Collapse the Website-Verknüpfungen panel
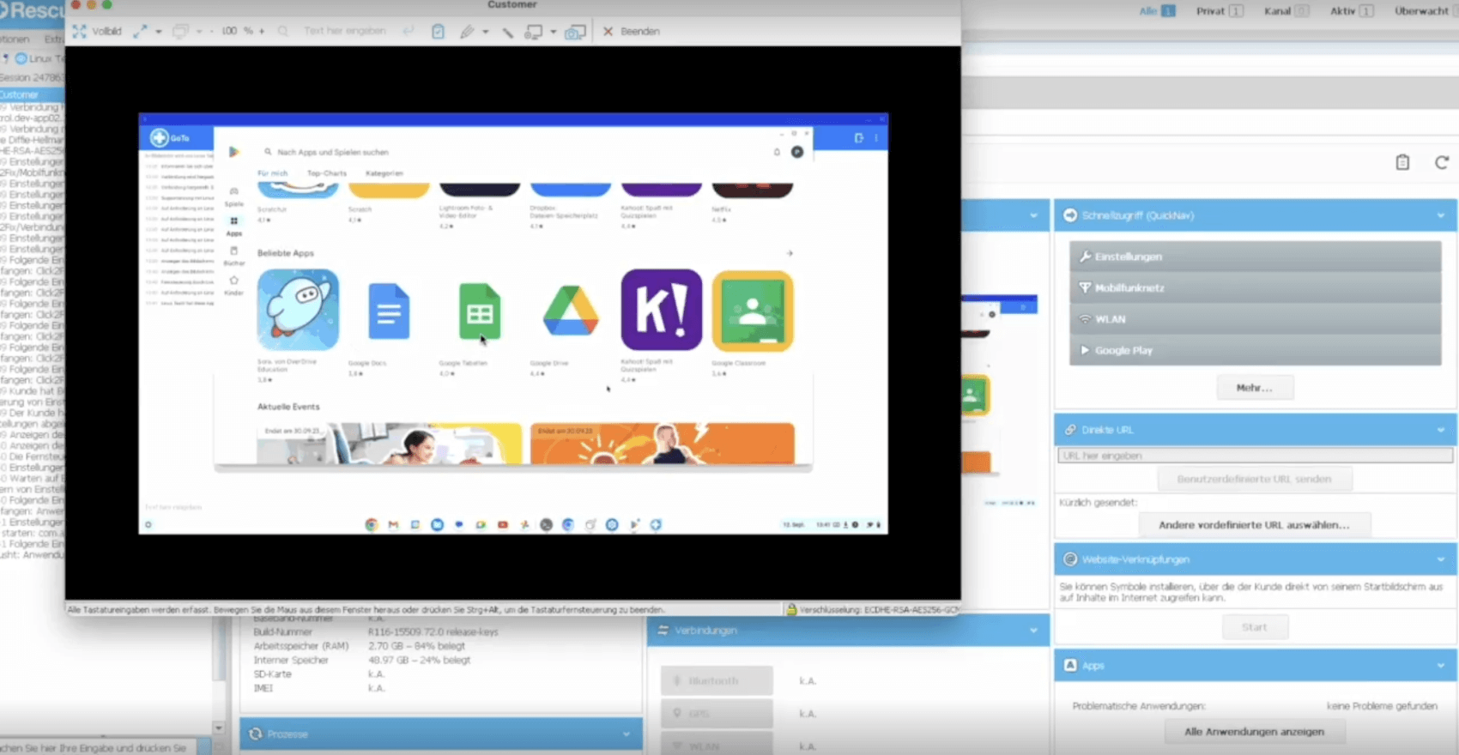Viewport: 1459px width, 755px height. tap(1441, 559)
